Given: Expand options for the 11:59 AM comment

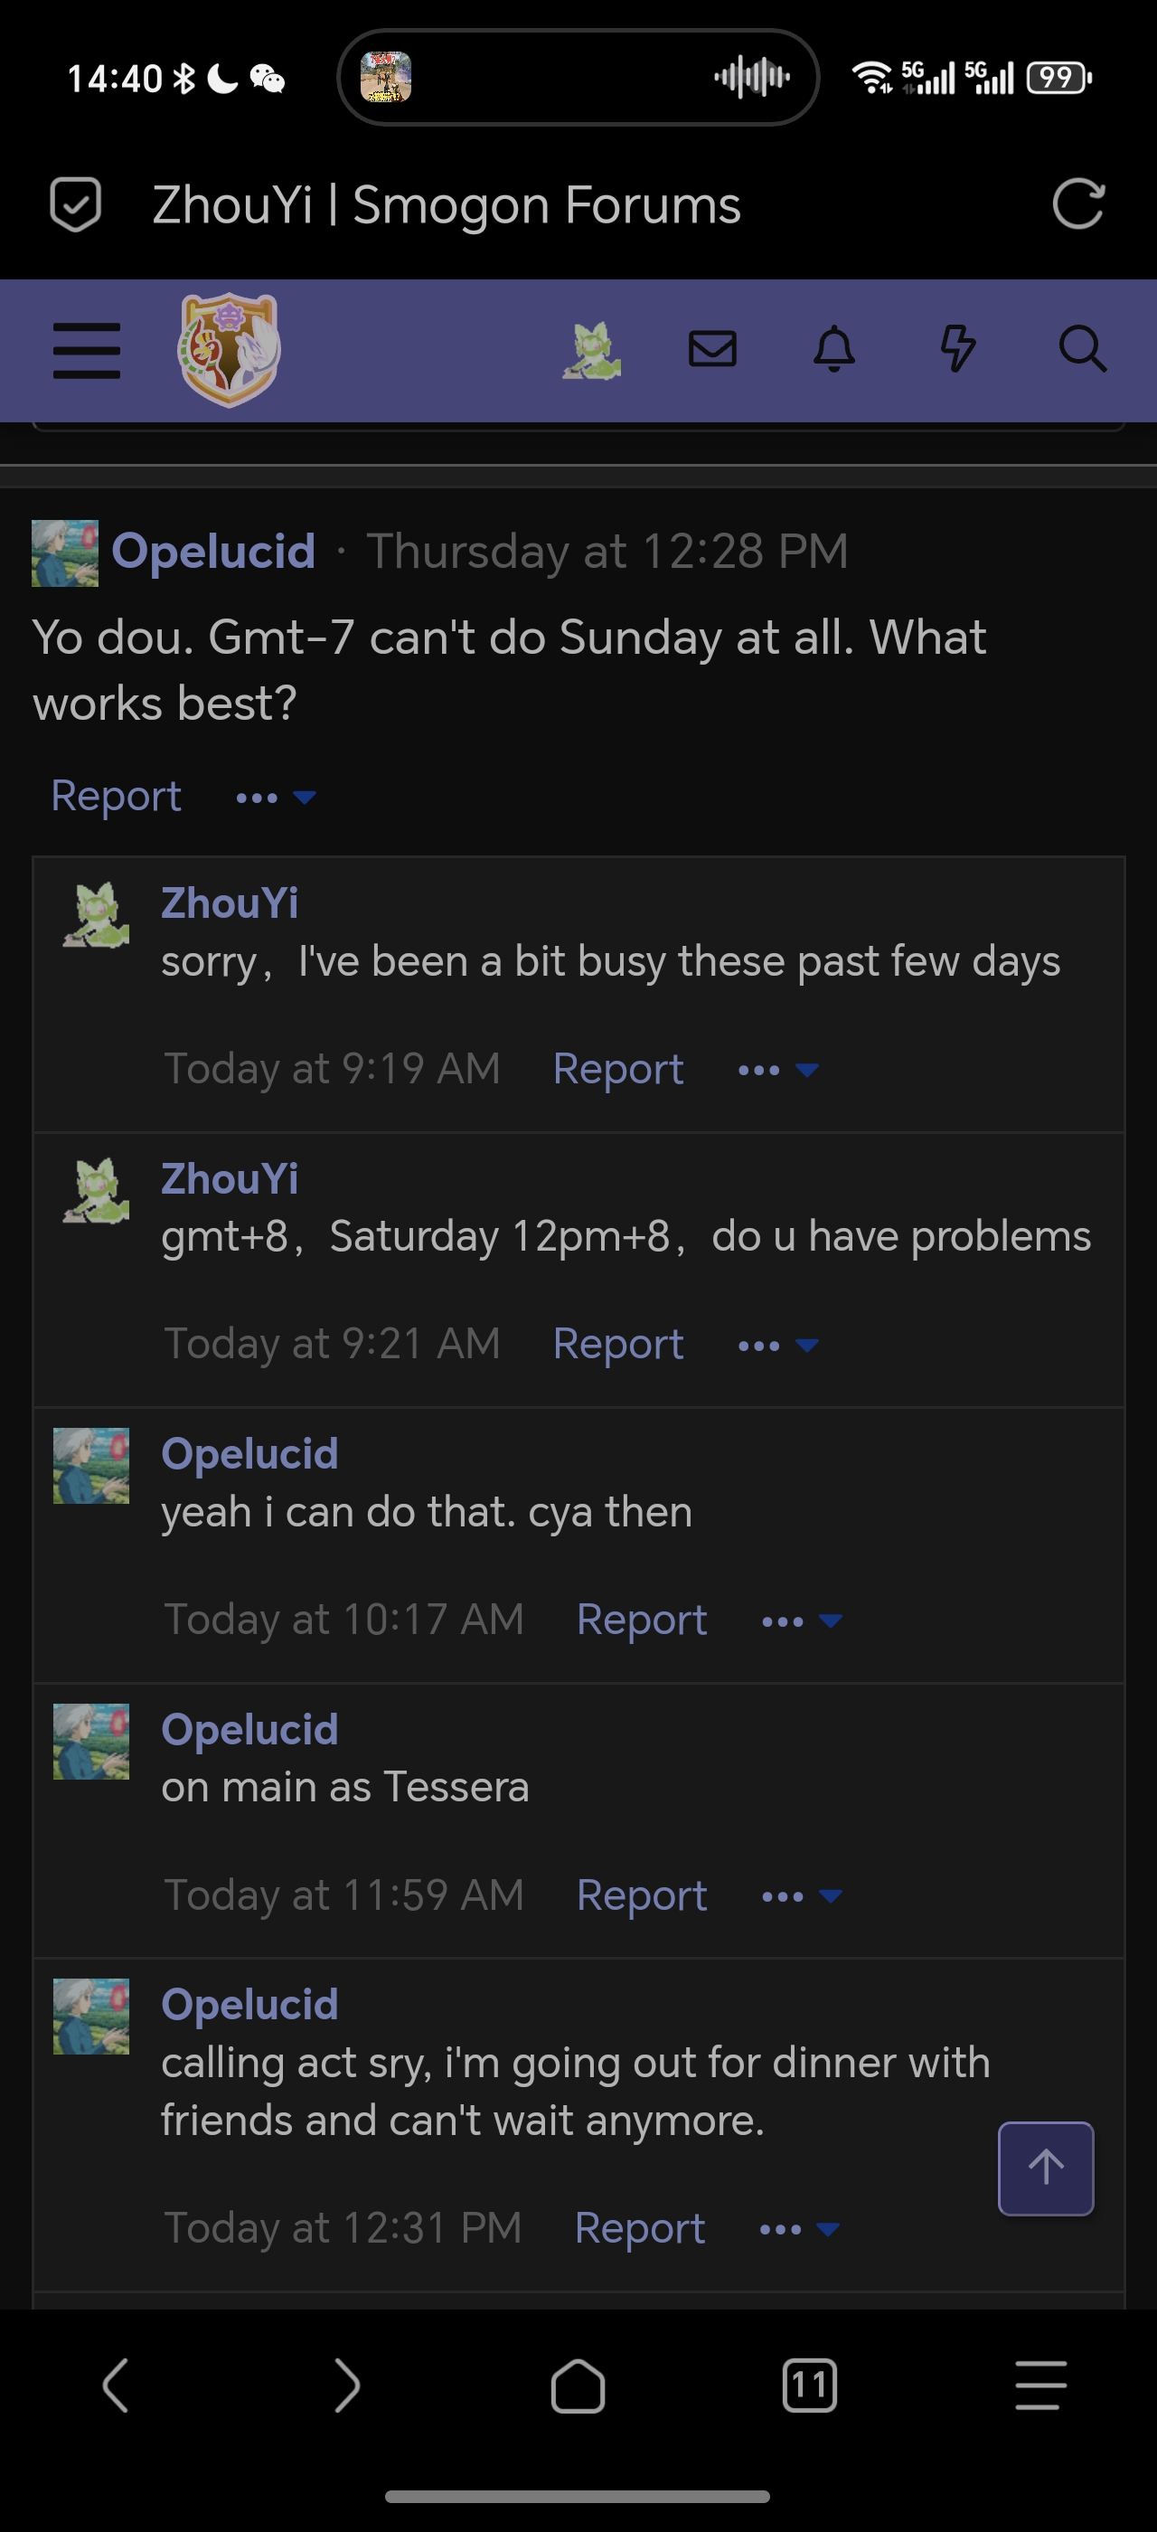Looking at the screenshot, I should click(802, 1896).
